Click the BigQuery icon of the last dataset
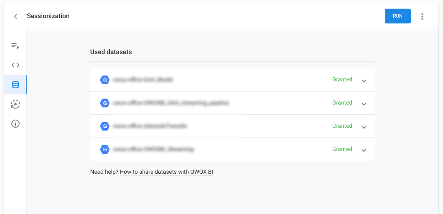 pyautogui.click(x=105, y=149)
